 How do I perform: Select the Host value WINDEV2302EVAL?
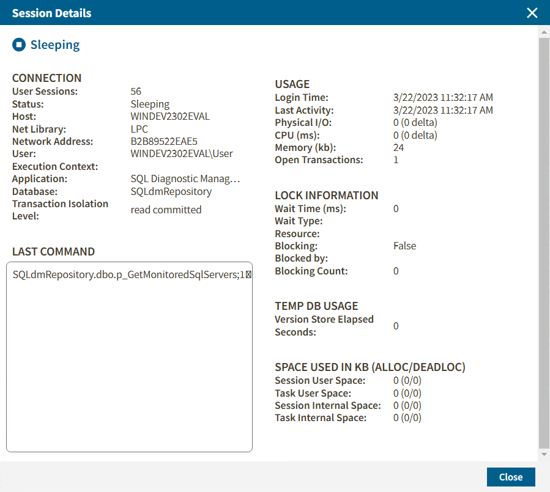169,116
